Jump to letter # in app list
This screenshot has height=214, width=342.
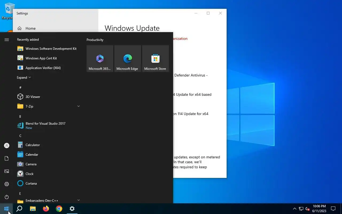tap(20, 87)
